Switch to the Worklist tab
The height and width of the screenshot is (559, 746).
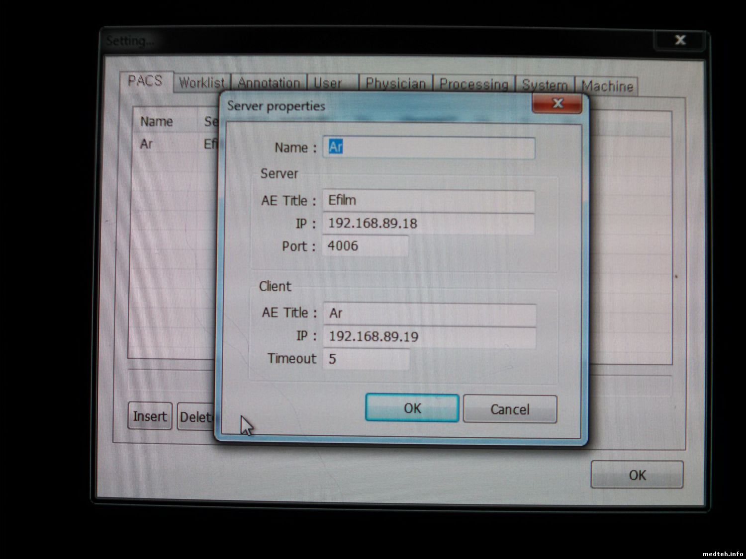click(201, 83)
